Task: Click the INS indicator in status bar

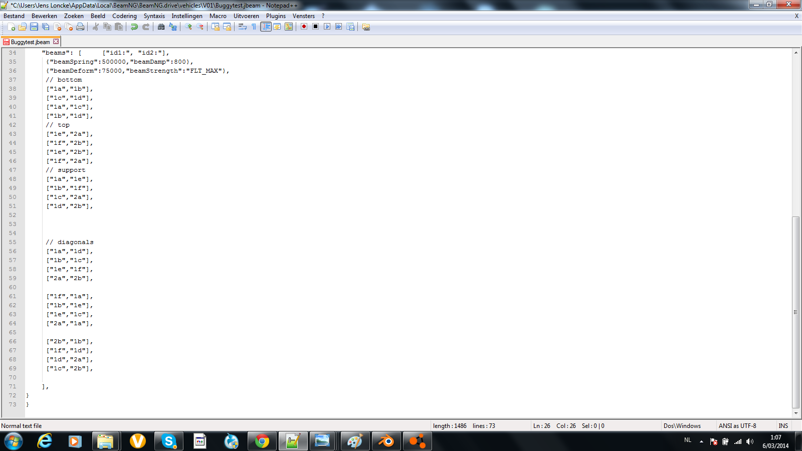Action: click(783, 426)
